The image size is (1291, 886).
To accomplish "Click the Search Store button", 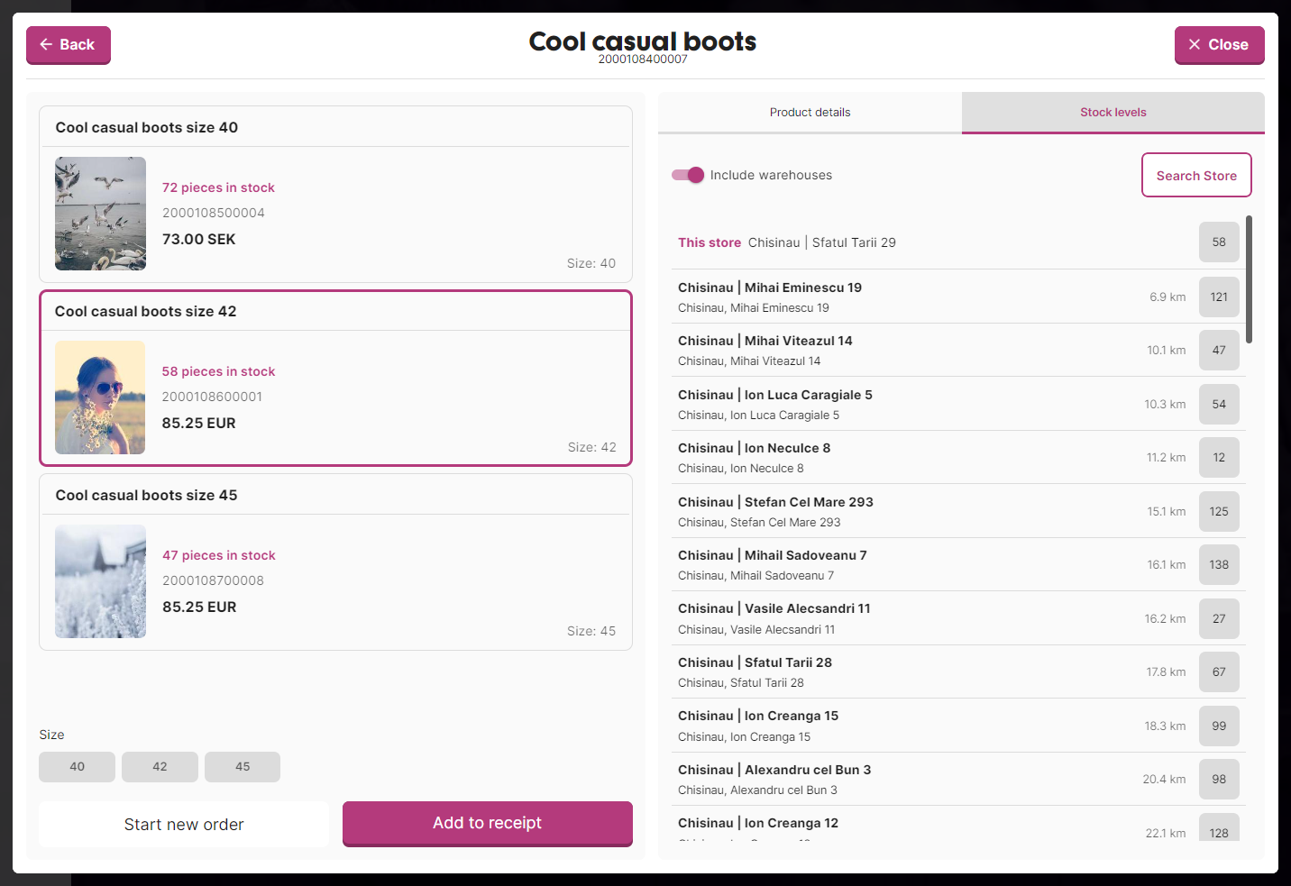I will [x=1195, y=175].
